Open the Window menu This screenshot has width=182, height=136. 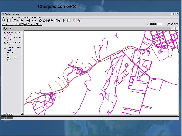coord(33,17)
